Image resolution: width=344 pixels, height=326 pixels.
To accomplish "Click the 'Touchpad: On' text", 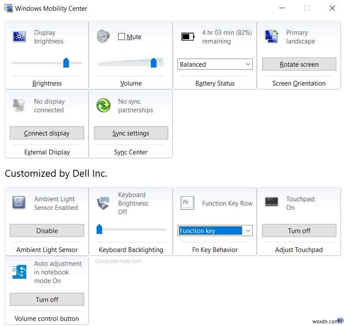I will 300,203.
